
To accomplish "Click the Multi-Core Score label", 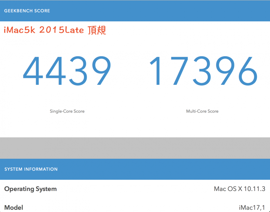I will [202, 111].
